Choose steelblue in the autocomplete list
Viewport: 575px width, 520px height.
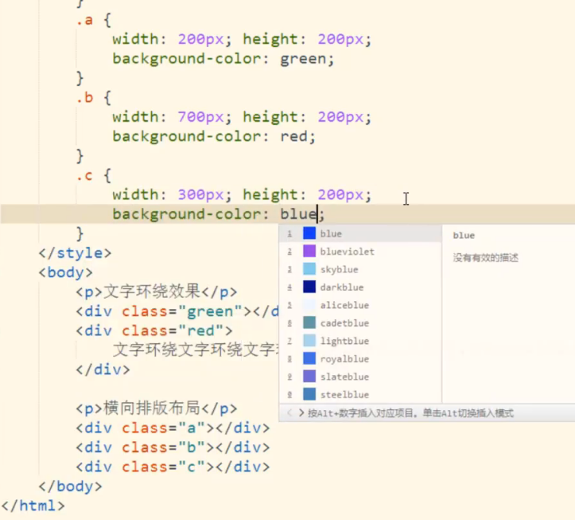coord(360,395)
